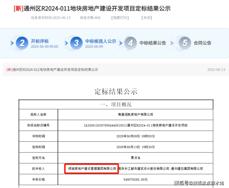Click the 一、项目概况 section header

[116, 104]
